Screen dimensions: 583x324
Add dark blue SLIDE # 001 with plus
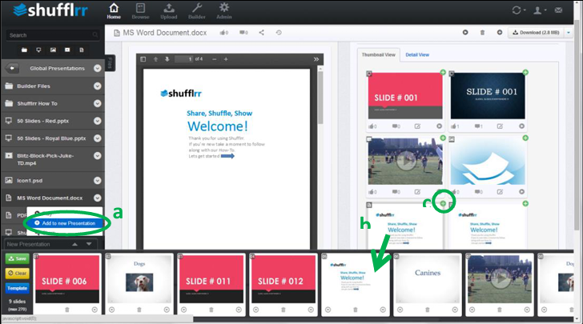(x=525, y=73)
